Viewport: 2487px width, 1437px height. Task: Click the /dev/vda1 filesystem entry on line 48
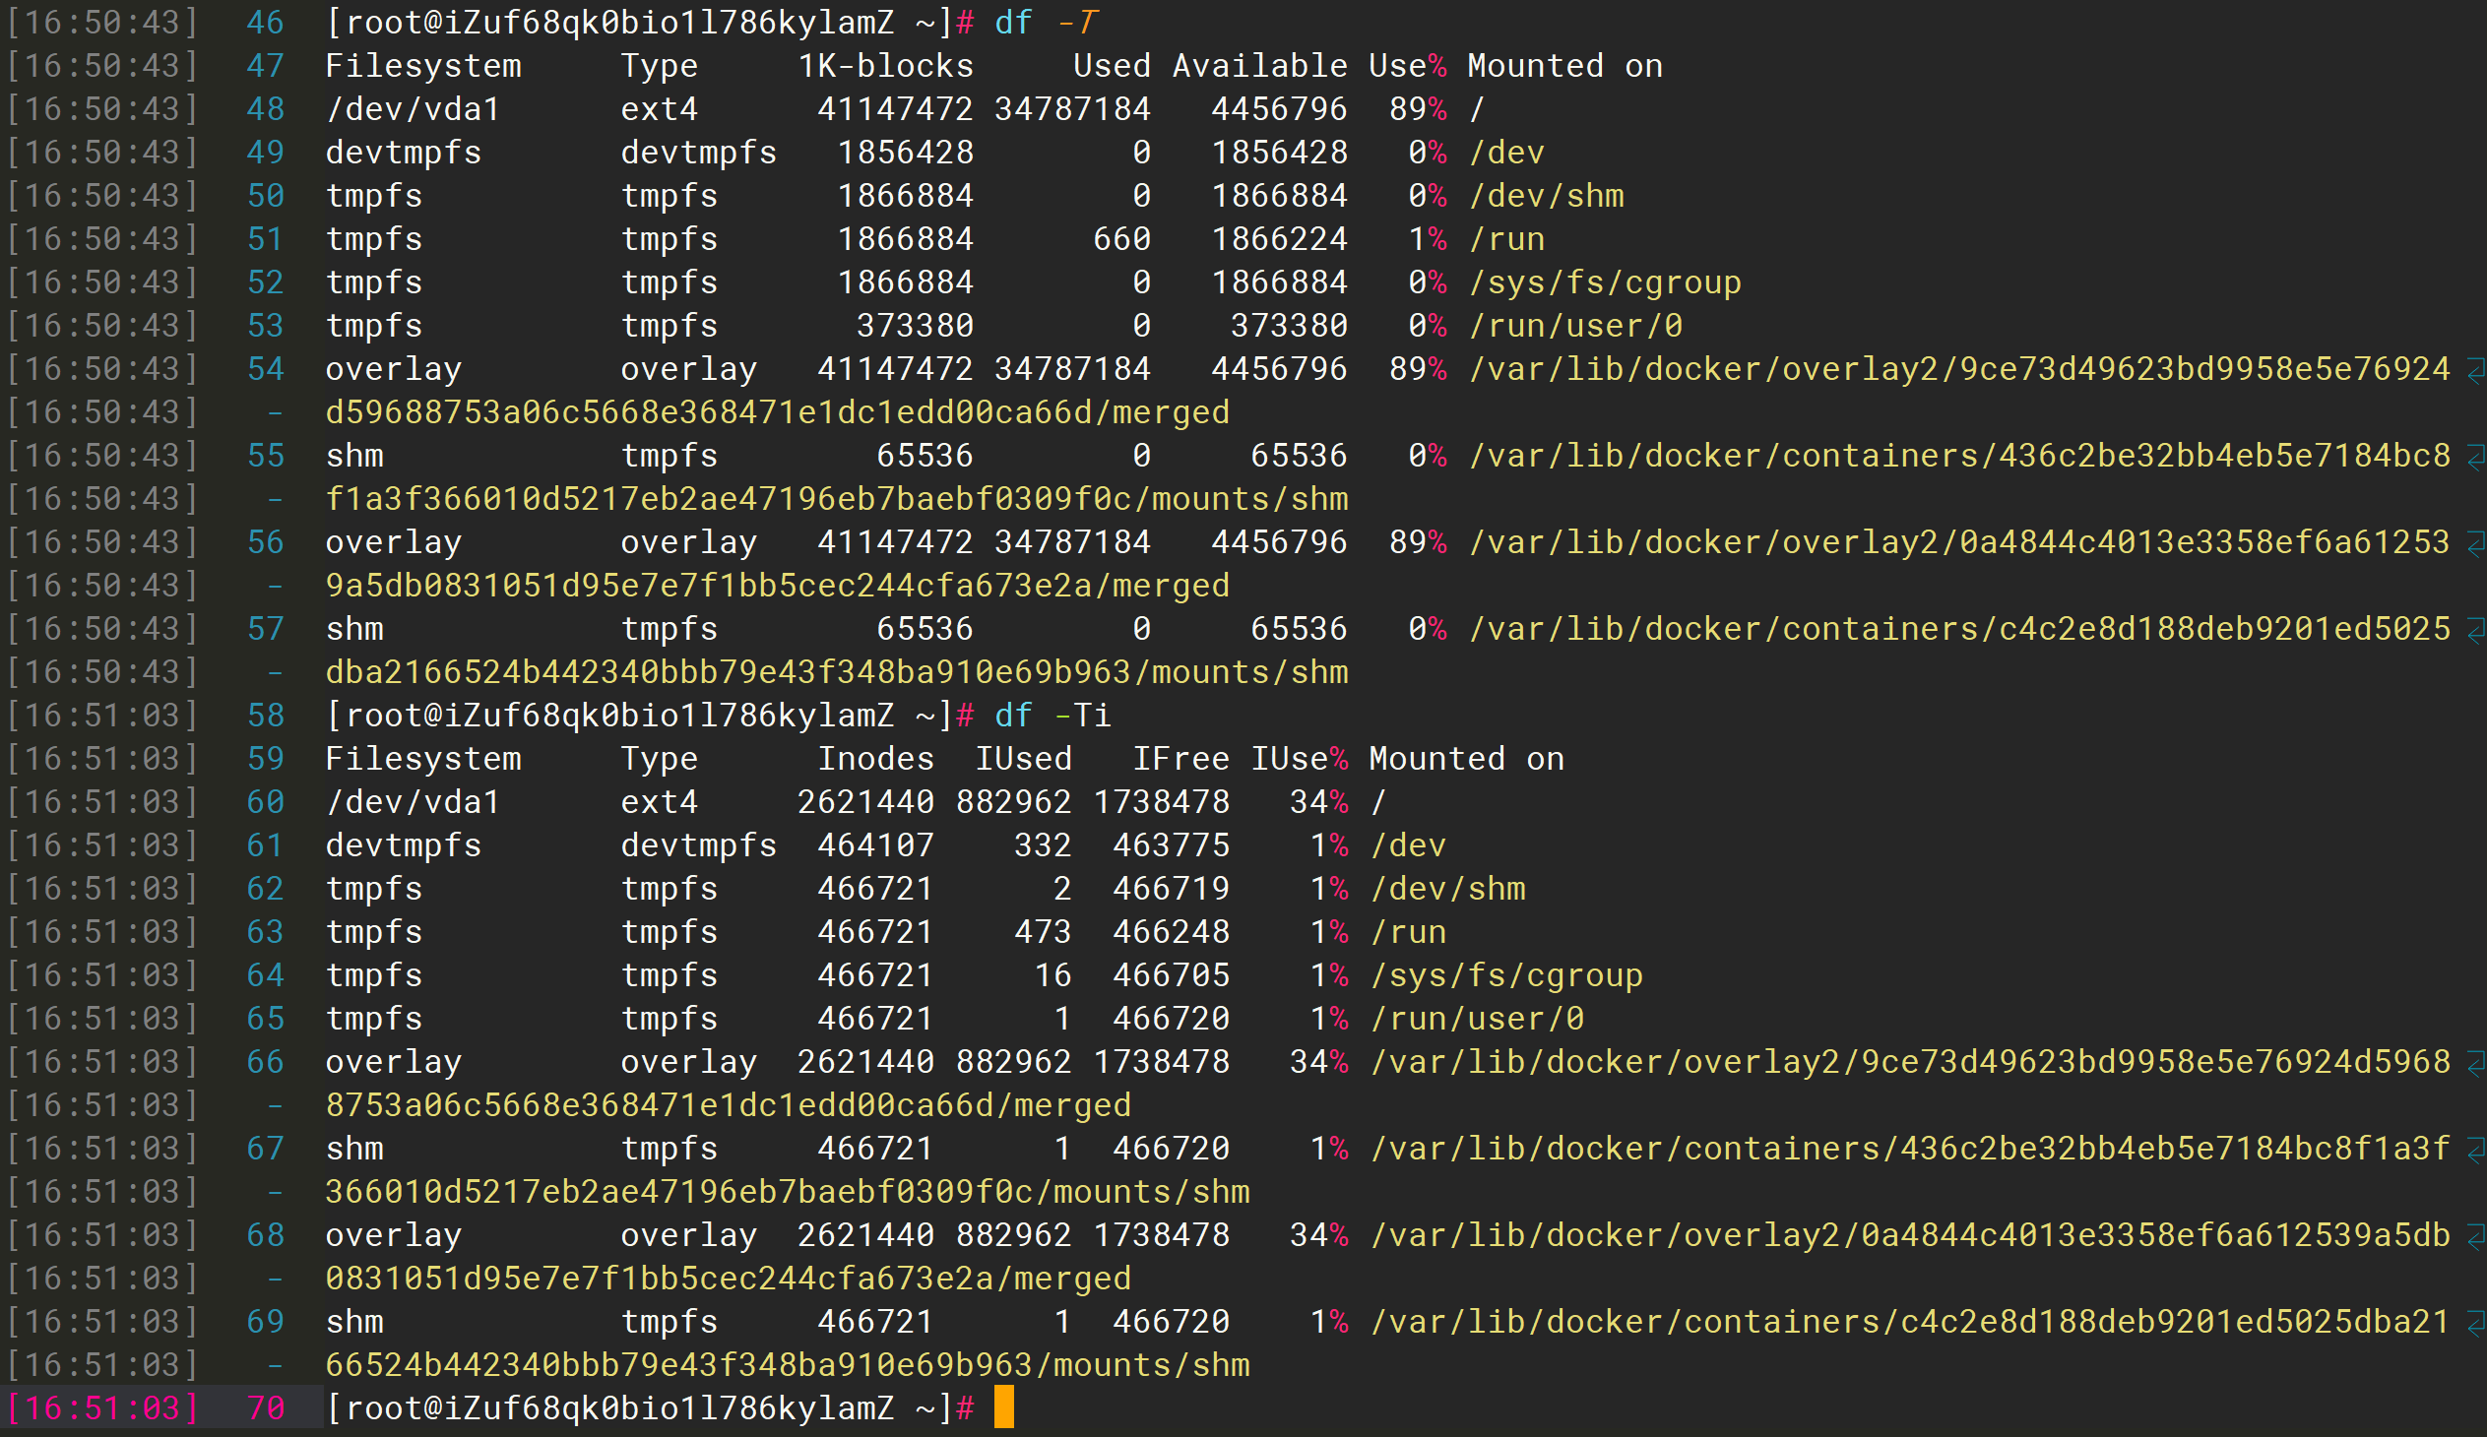(413, 109)
